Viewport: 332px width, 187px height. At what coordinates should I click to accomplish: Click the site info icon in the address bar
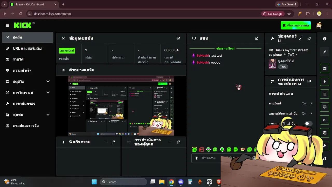click(x=29, y=14)
